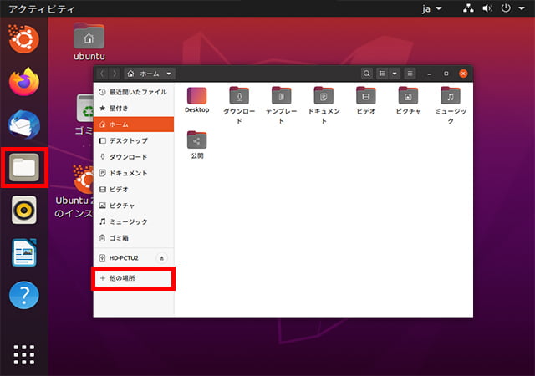Show applications grid at dock bottom
The image size is (535, 376).
point(24,353)
